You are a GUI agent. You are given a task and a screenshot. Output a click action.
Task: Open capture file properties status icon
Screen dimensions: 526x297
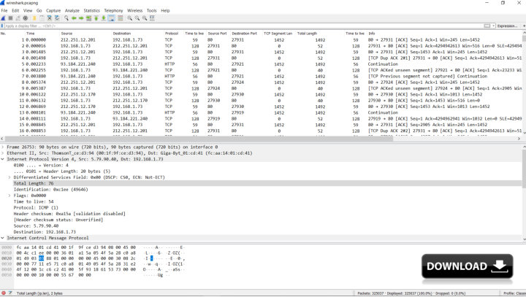(x=10, y=293)
